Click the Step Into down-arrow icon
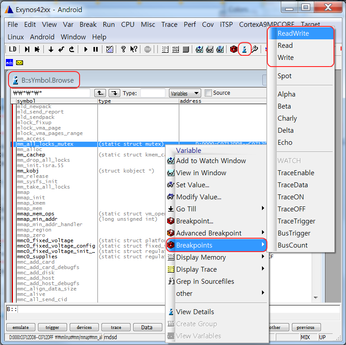 pyautogui.click(x=51, y=49)
